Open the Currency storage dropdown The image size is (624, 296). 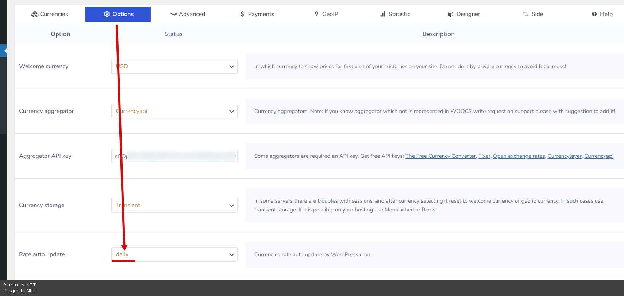tap(174, 205)
